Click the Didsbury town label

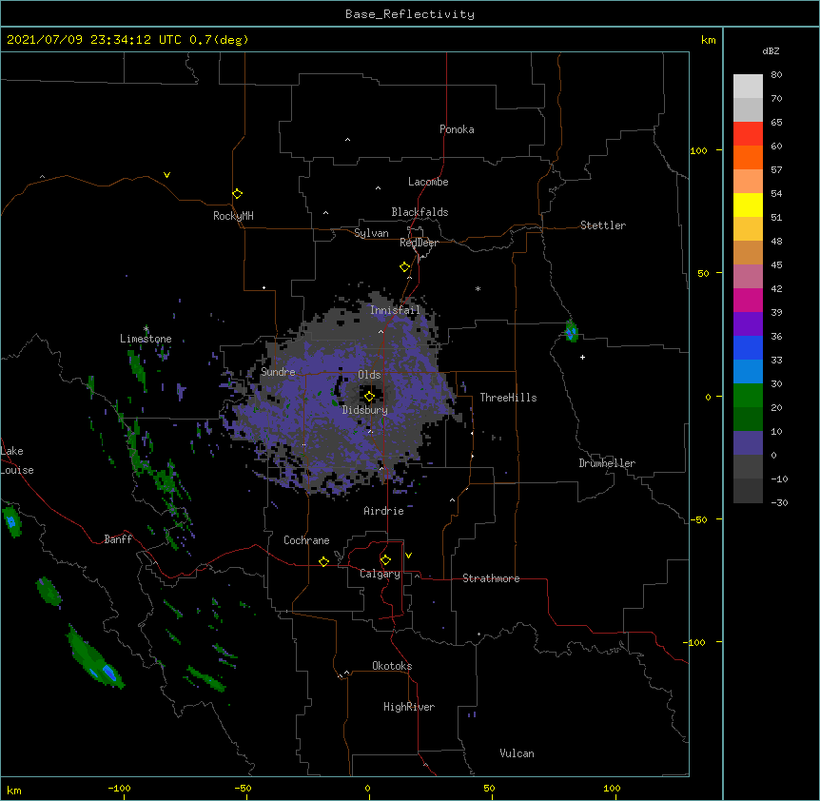click(364, 410)
